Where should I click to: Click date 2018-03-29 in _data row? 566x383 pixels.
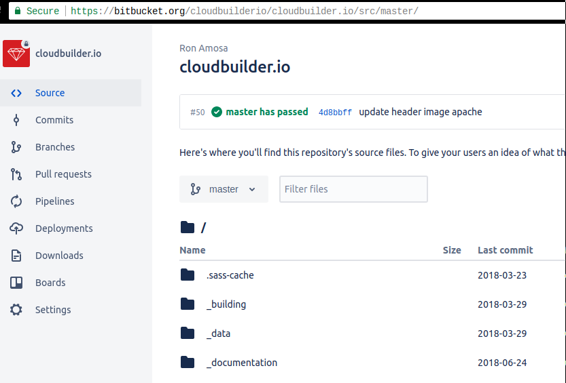tap(502, 334)
